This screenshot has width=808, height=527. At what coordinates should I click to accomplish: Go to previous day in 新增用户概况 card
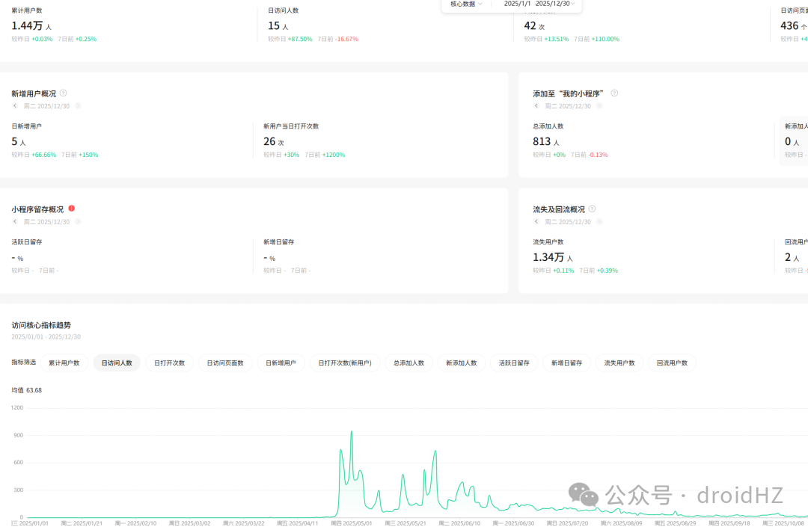(x=16, y=106)
